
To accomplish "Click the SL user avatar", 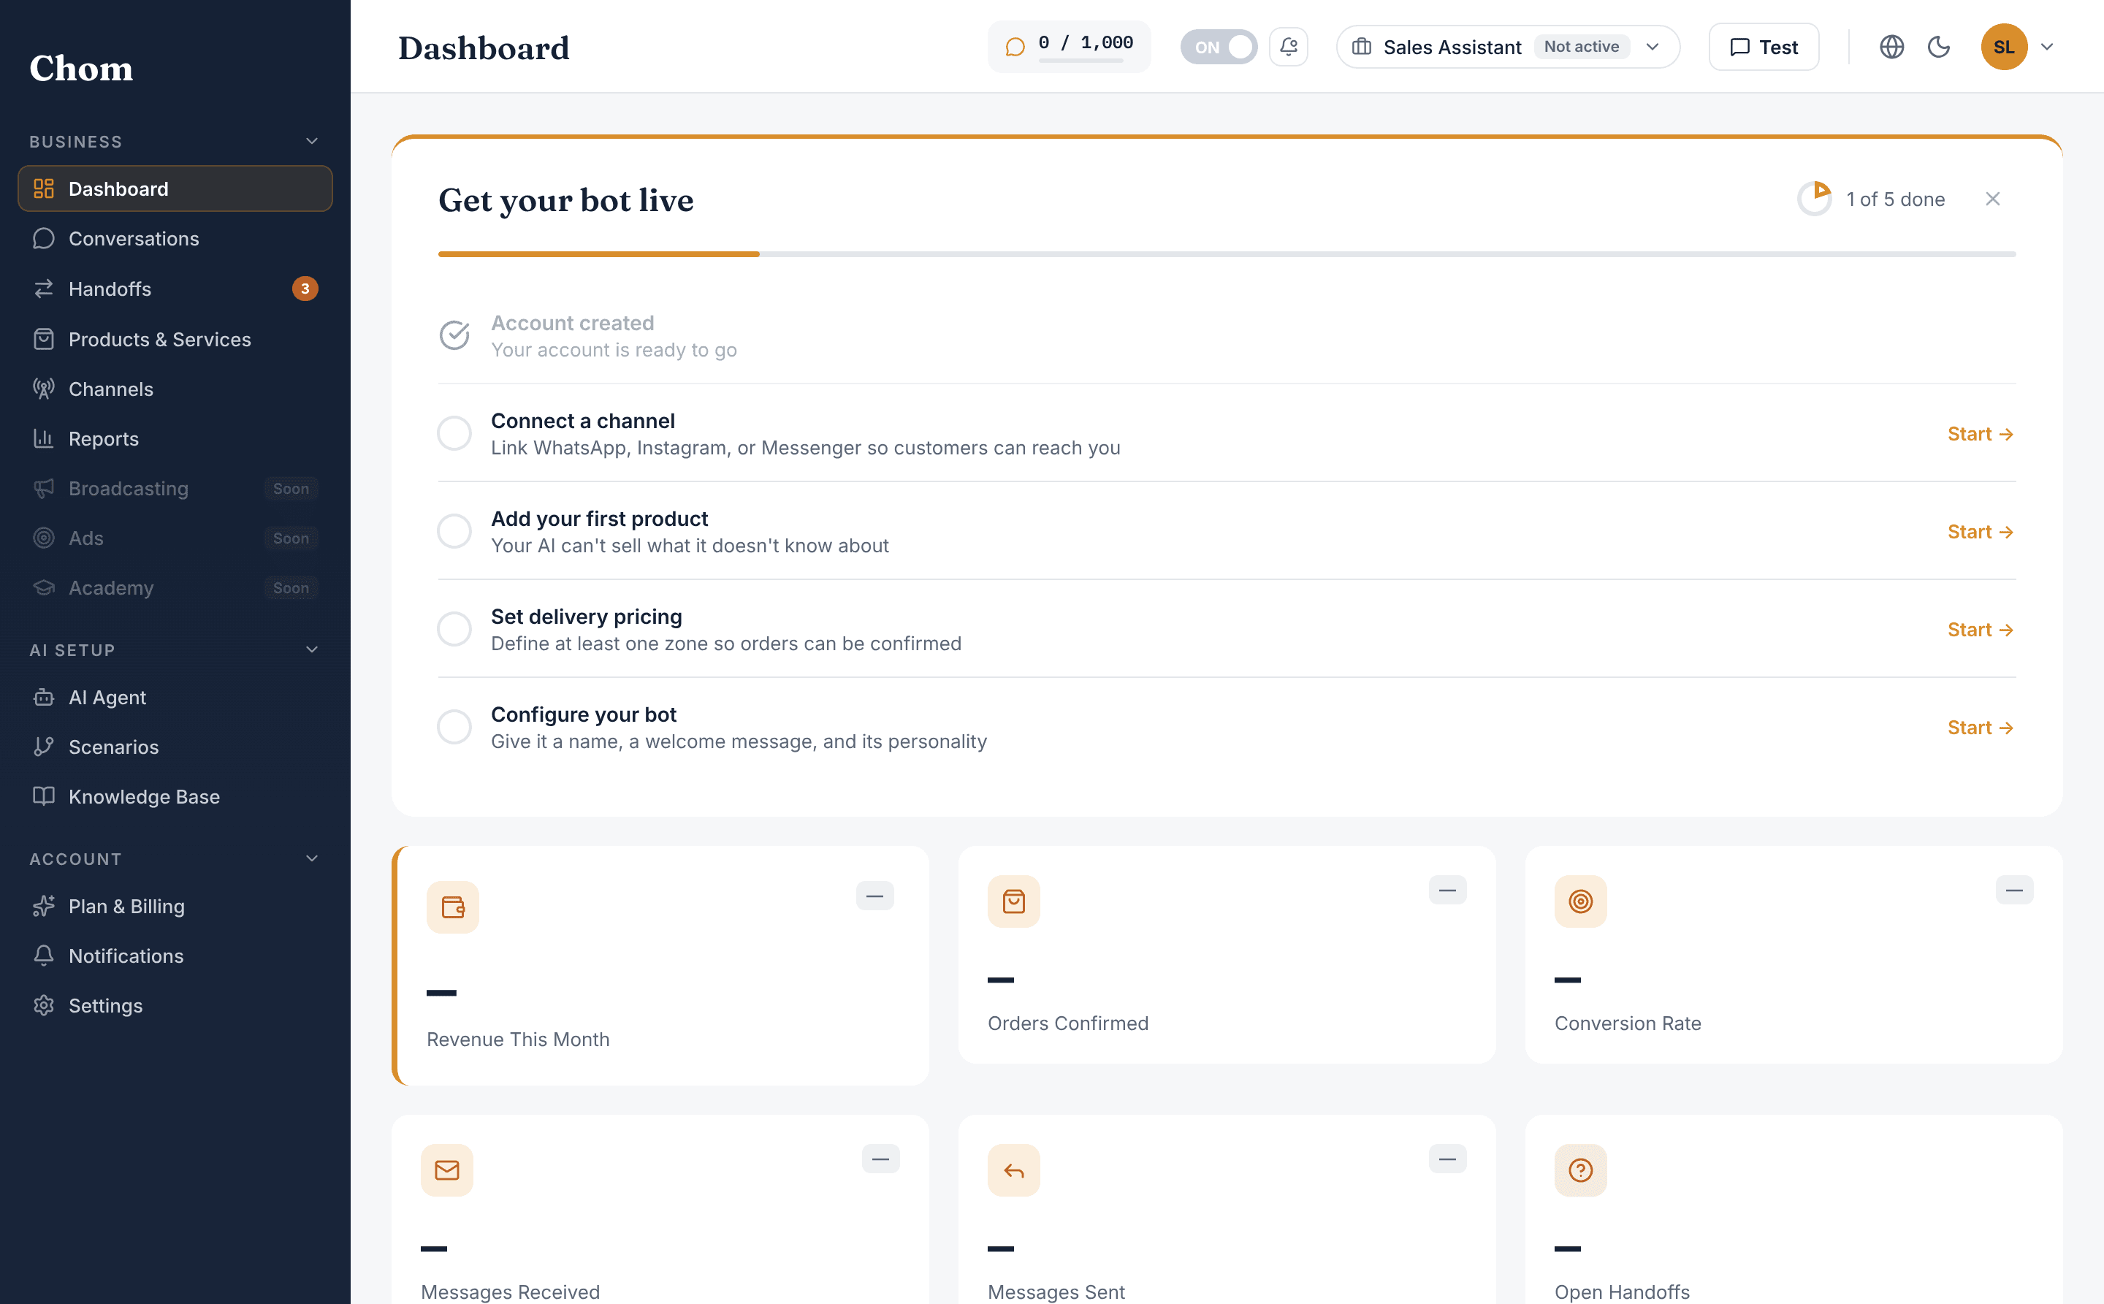I will 2003,47.
